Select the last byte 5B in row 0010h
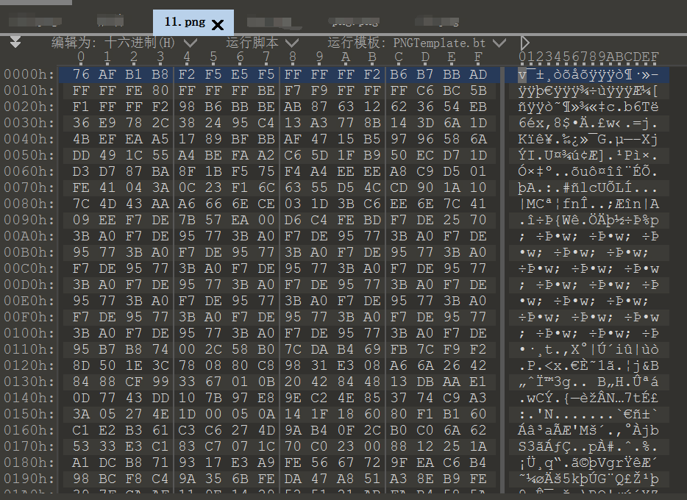Viewport: 687px width, 500px height. (478, 91)
